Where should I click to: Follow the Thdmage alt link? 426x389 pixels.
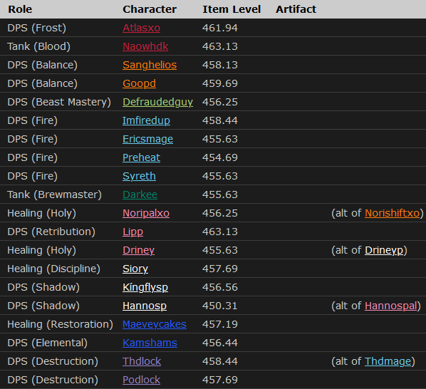[388, 361]
